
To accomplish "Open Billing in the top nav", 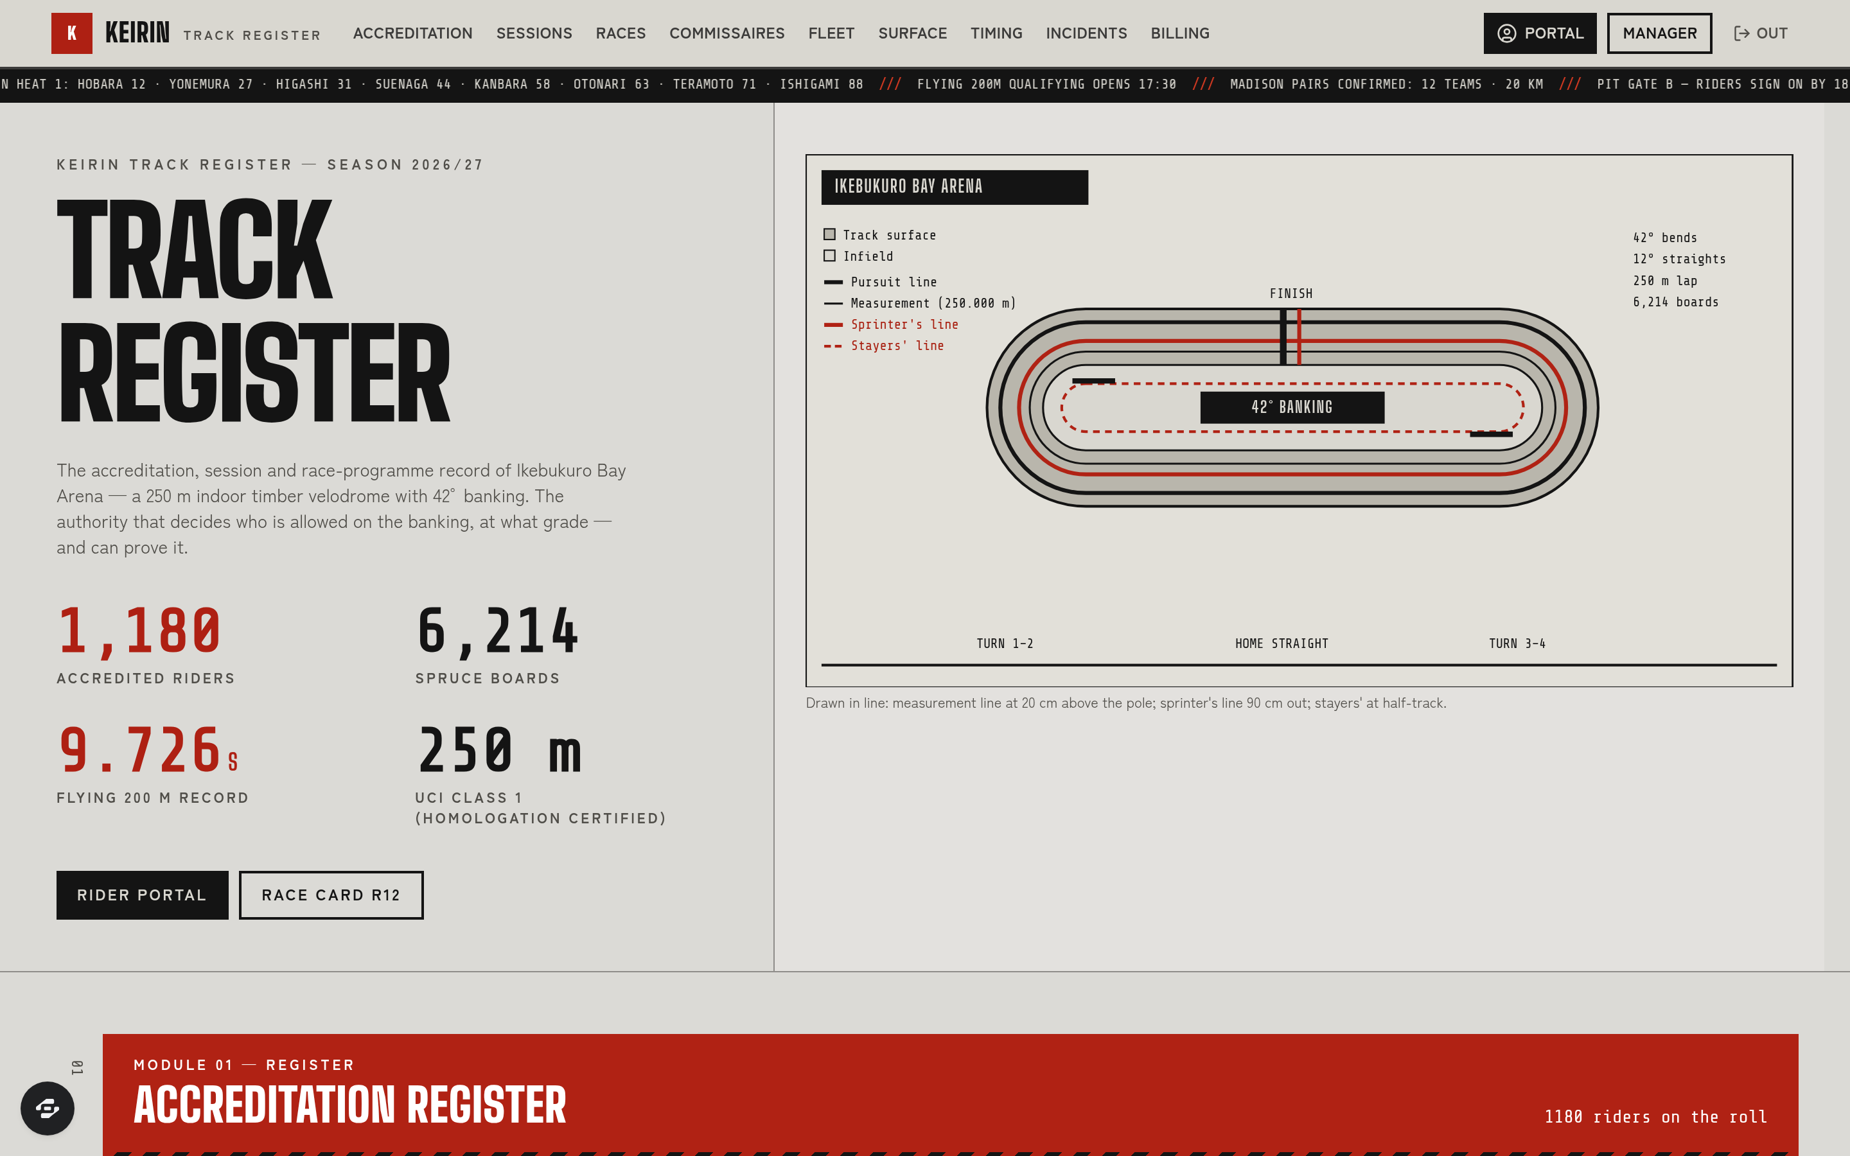I will click(1179, 33).
